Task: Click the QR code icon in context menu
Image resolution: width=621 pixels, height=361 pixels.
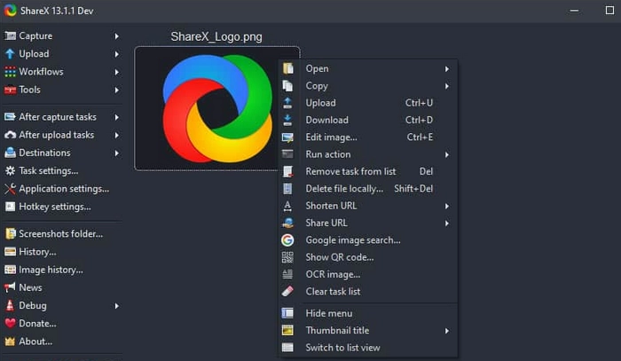Action: click(287, 257)
